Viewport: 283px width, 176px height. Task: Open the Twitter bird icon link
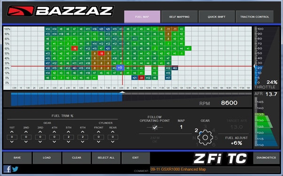tap(15, 169)
